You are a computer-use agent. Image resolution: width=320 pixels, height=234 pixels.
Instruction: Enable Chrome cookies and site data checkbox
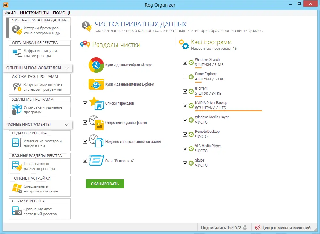coord(85,65)
